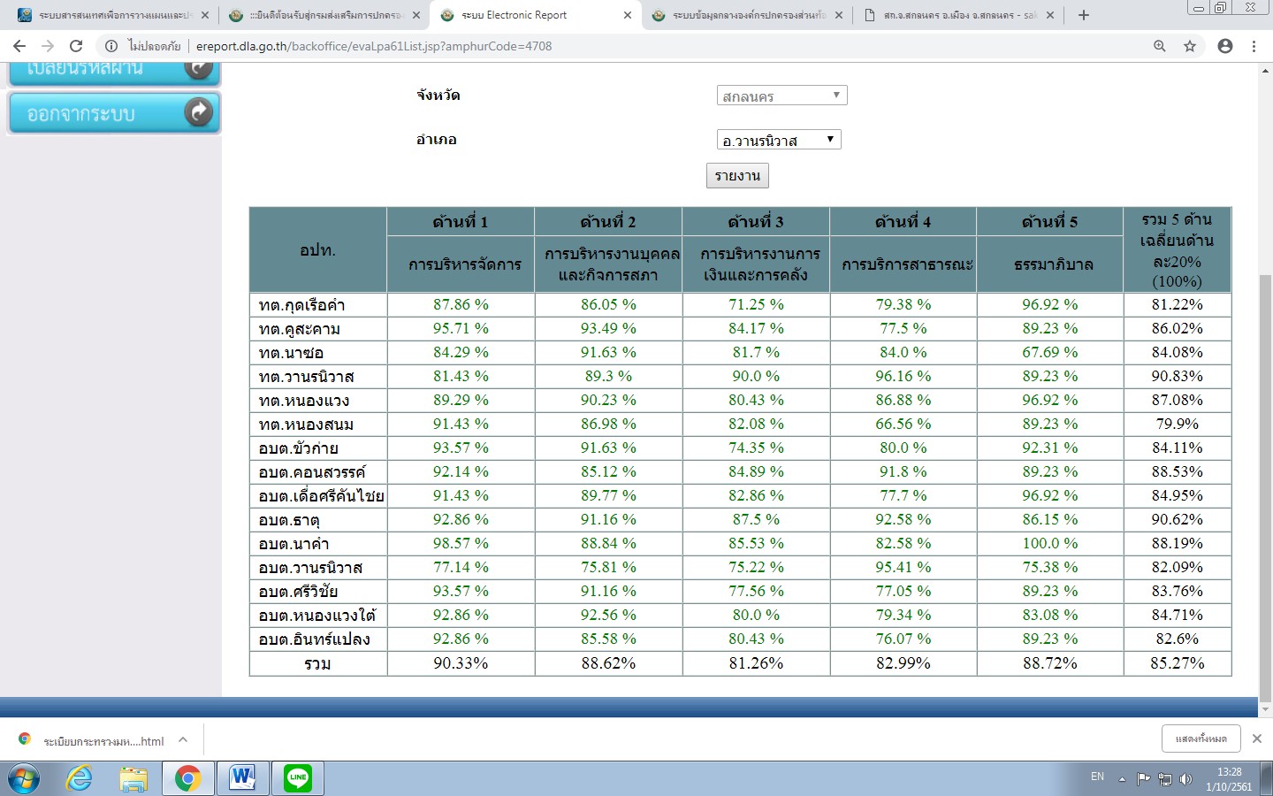Bookmark this page with the star icon

(1190, 46)
